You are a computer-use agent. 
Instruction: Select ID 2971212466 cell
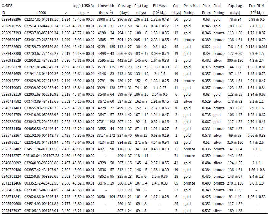click(11, 183)
